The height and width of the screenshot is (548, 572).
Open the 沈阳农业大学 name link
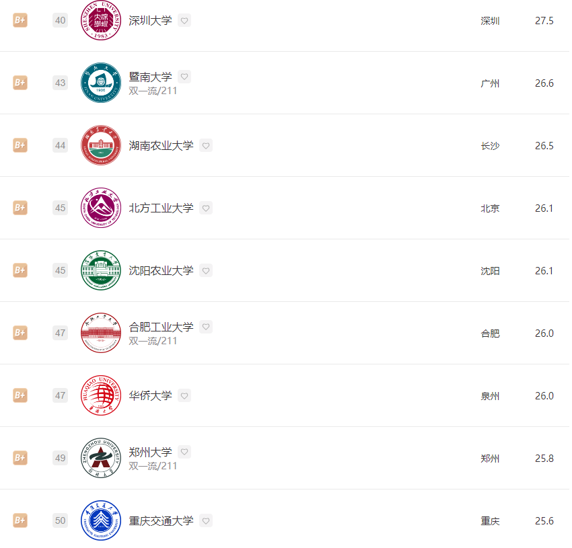pyautogui.click(x=161, y=270)
